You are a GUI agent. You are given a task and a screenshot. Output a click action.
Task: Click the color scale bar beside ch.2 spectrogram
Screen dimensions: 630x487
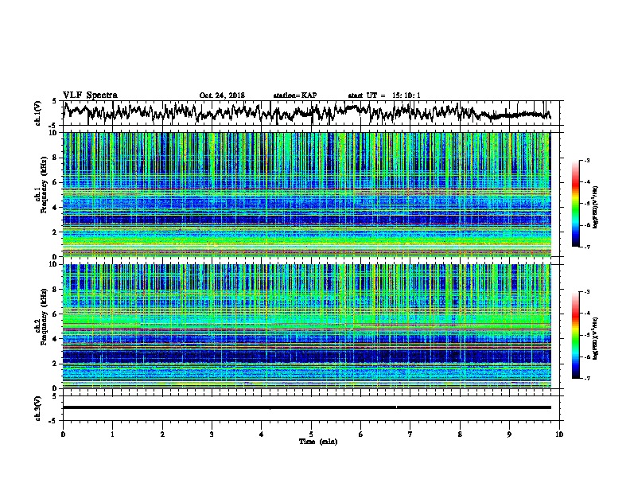(x=575, y=335)
